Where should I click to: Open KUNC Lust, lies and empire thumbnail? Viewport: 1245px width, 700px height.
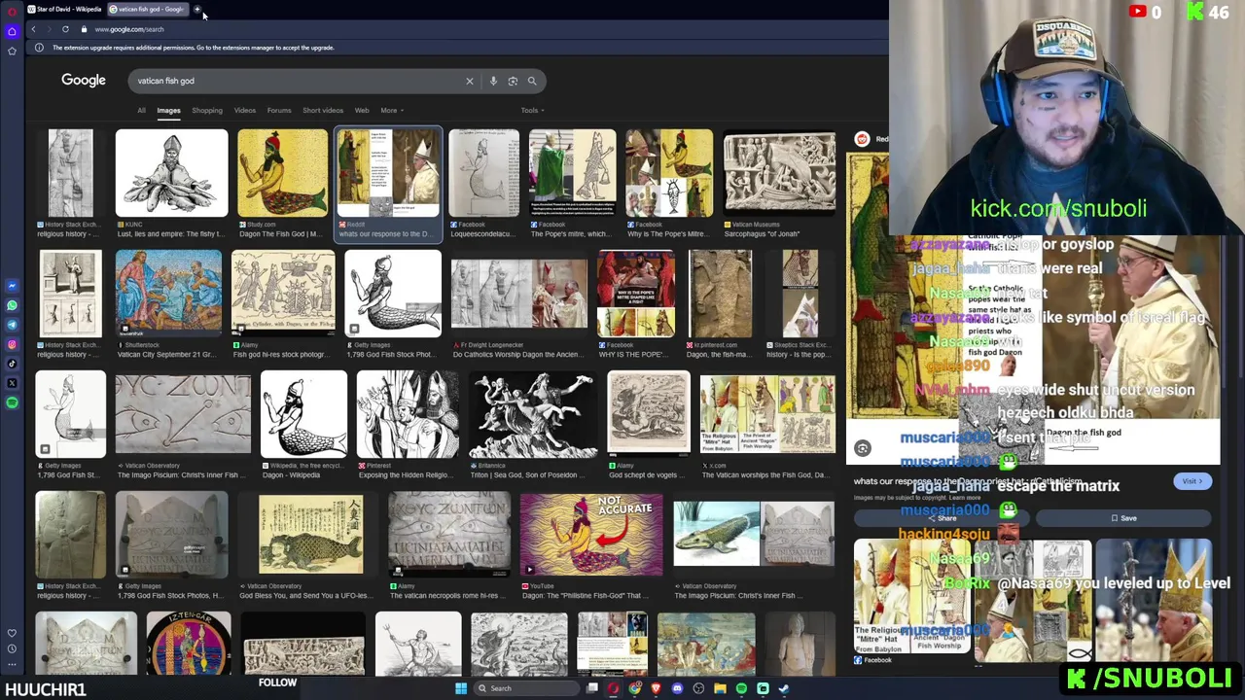[171, 172]
